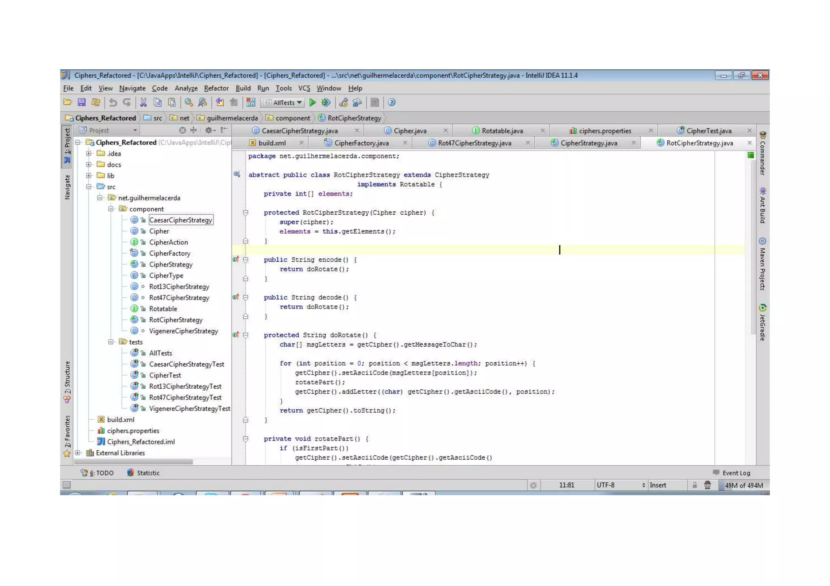Expand the docs folder node
The image size is (830, 586).
[89, 165]
